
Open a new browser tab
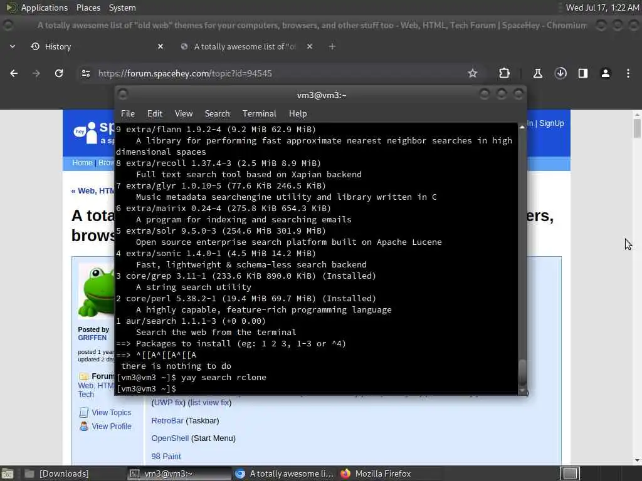[x=332, y=46]
